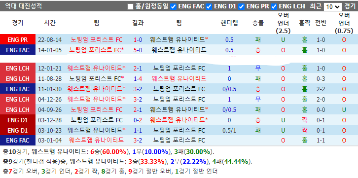Open the 2-1 result of 12-01-21 match
Viewport: 358px width, 178px height.
pyautogui.click(x=138, y=68)
